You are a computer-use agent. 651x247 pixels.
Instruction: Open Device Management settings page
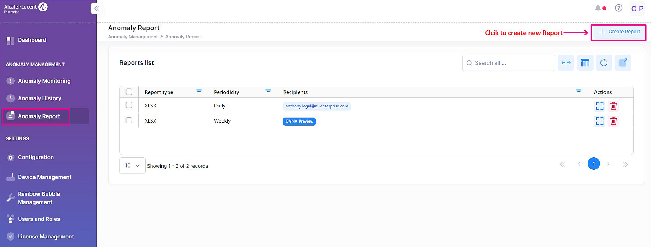44,177
